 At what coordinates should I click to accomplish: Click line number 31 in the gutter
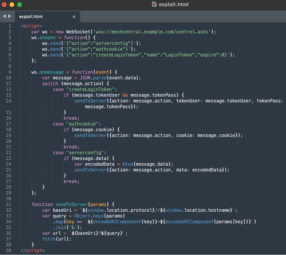click(x=8, y=204)
